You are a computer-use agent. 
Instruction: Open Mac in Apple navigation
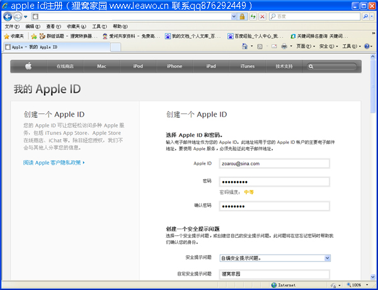point(101,66)
